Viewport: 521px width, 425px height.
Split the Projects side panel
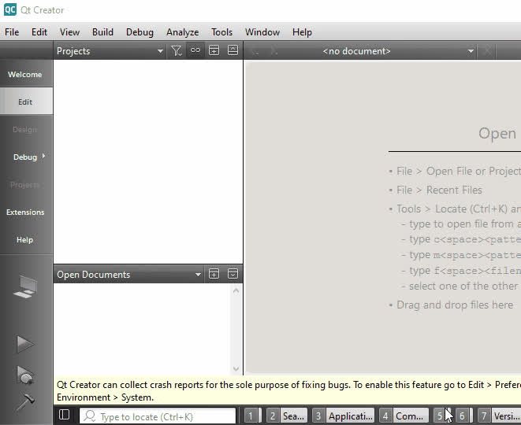coord(214,50)
